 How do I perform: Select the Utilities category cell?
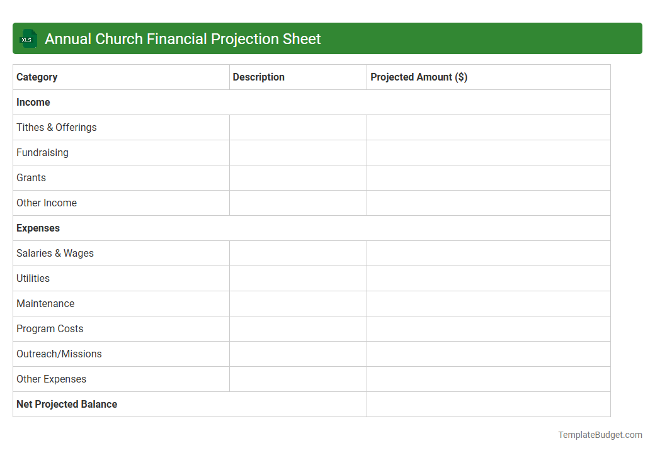(x=33, y=278)
